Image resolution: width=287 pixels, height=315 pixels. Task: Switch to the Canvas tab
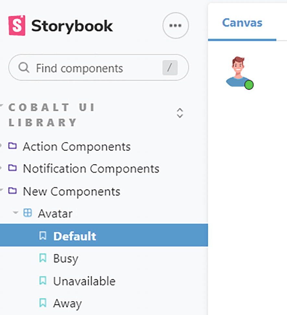click(242, 23)
